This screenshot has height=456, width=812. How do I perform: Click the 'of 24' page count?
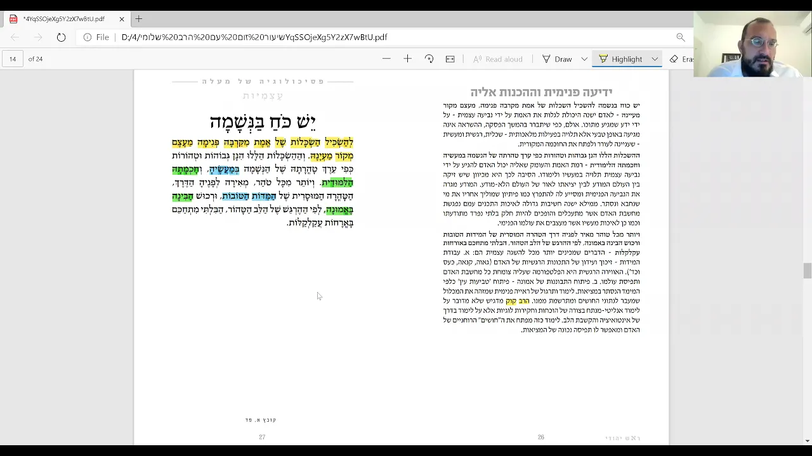[36, 59]
